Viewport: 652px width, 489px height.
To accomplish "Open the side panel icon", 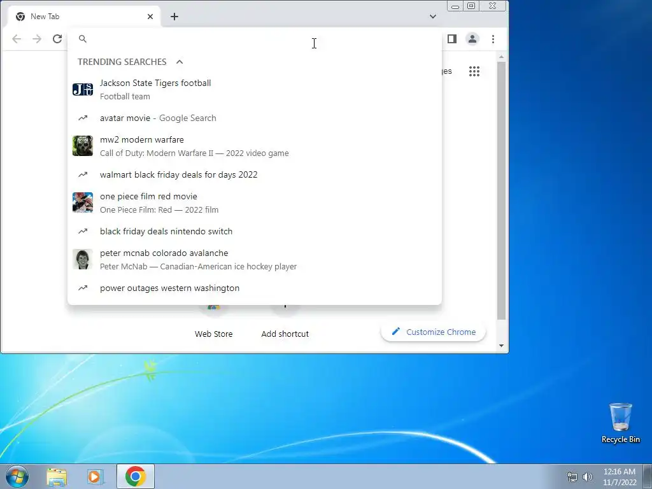I will point(452,39).
